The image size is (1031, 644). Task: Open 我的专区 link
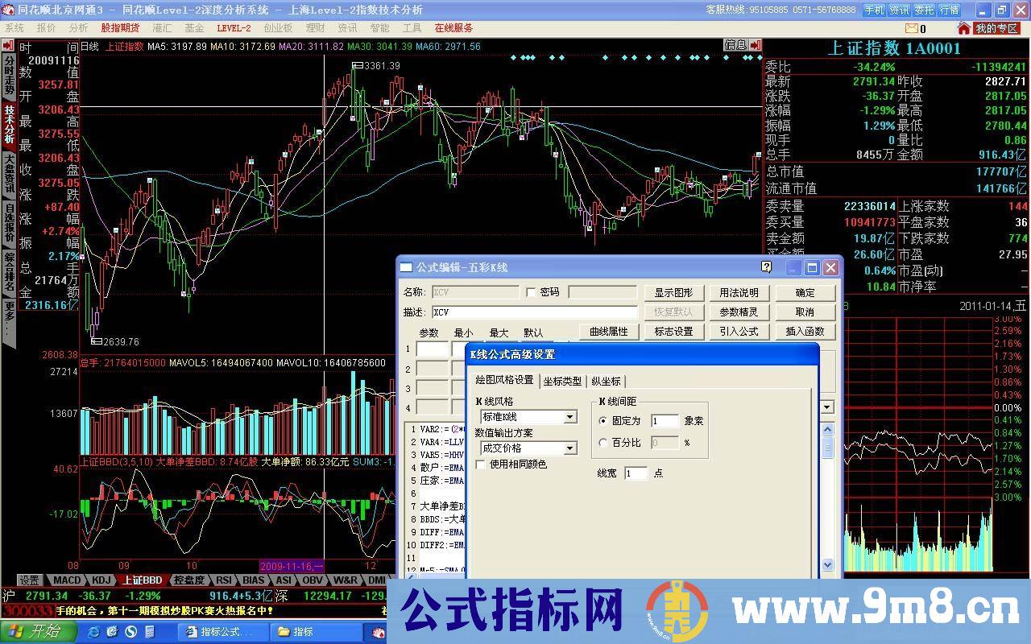(996, 28)
